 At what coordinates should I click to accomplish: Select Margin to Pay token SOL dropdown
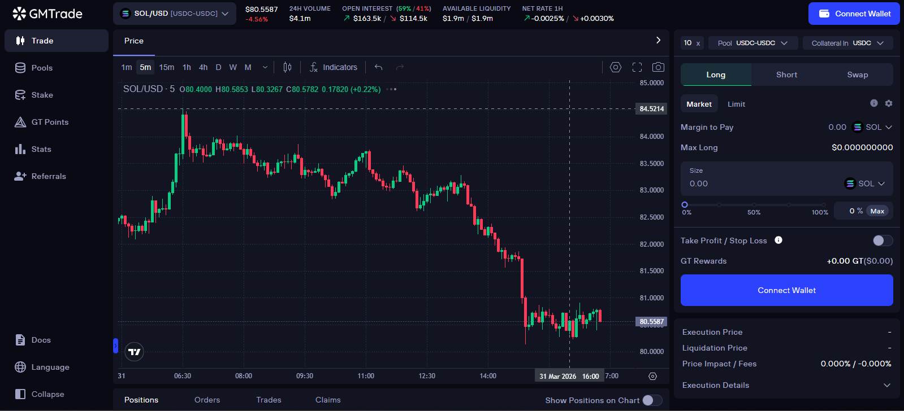click(872, 127)
